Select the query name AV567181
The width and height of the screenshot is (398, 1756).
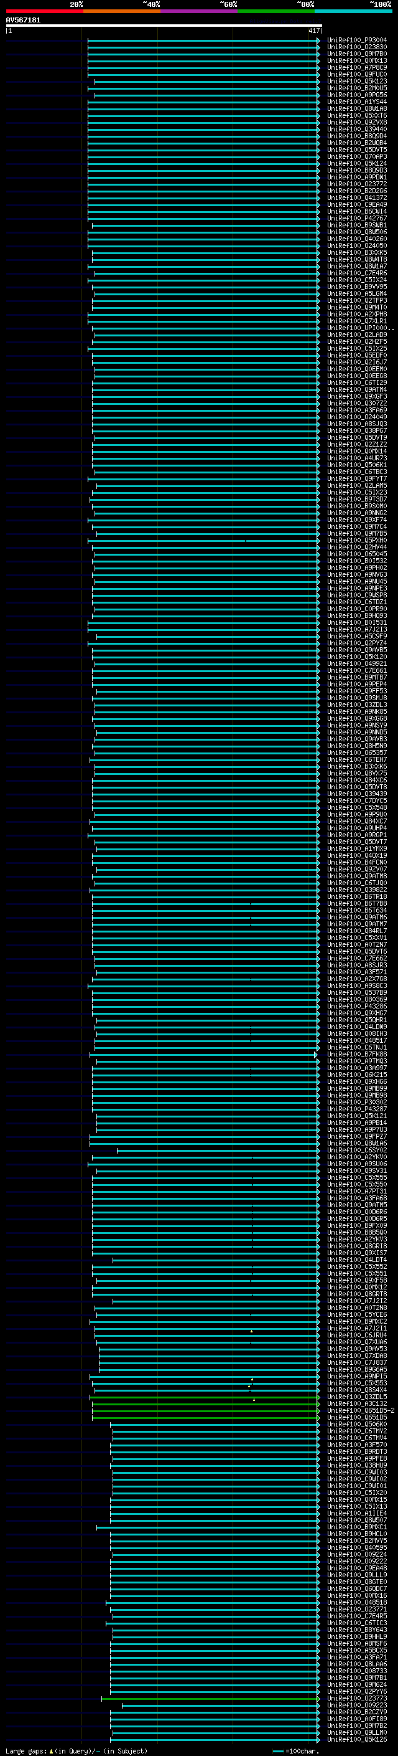[23, 20]
